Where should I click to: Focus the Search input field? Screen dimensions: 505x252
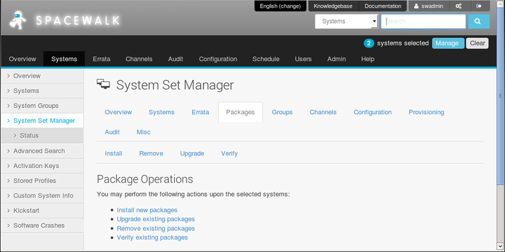[x=423, y=22]
